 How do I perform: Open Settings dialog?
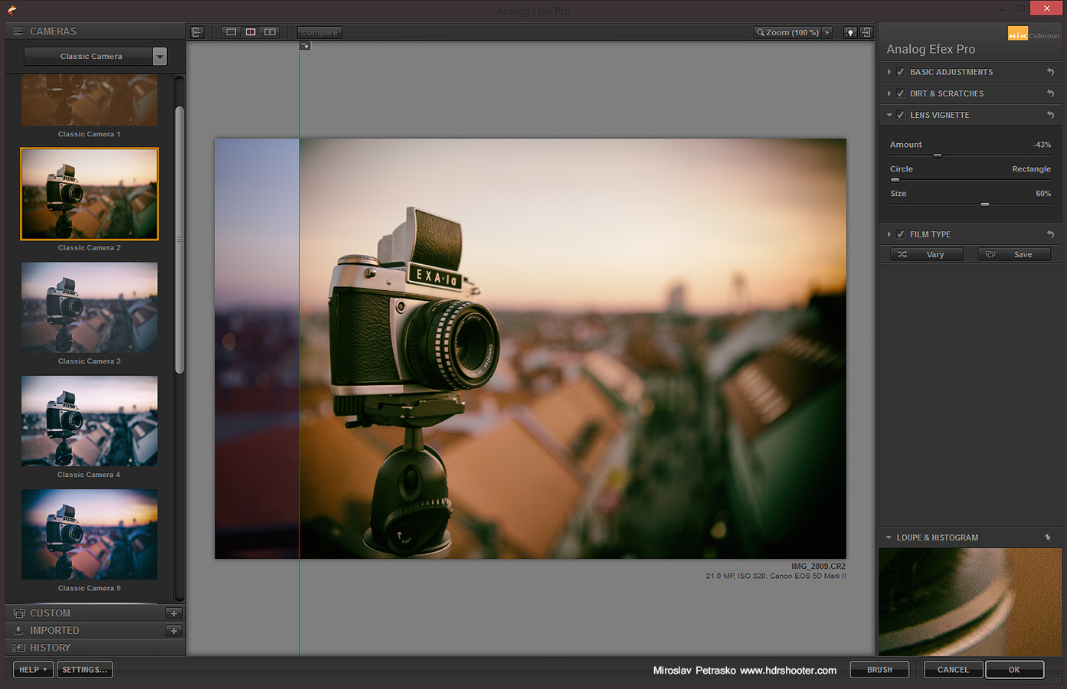(x=84, y=670)
